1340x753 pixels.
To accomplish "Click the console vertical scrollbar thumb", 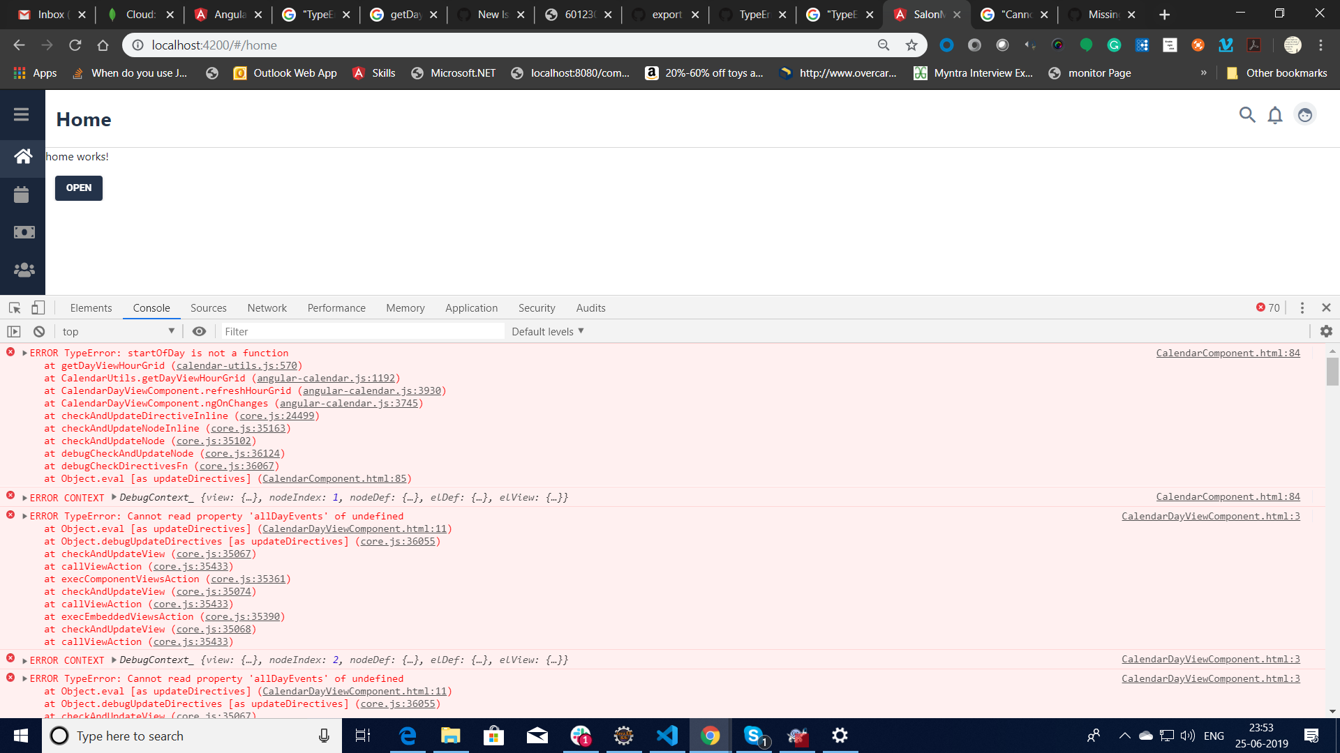I will point(1332,371).
